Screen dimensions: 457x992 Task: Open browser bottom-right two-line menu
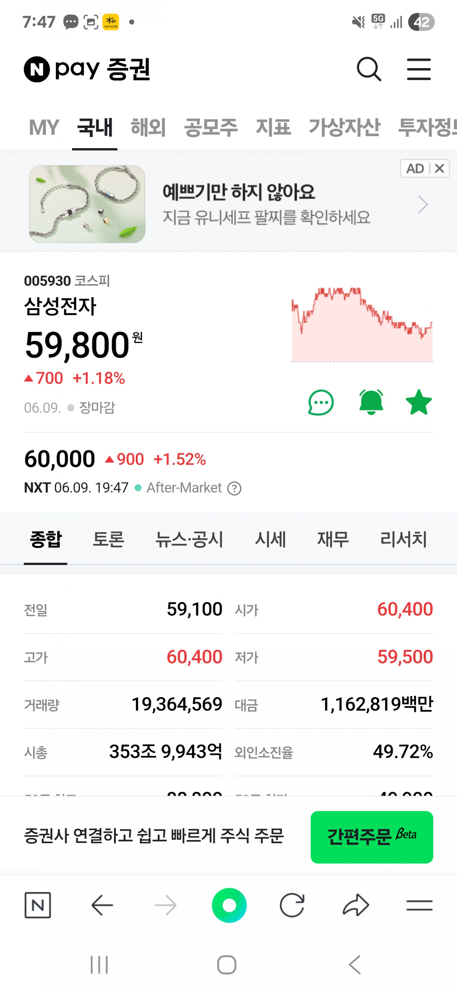(x=419, y=905)
